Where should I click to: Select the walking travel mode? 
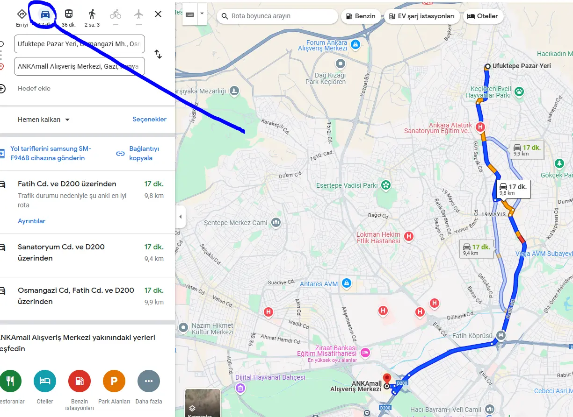coord(92,14)
